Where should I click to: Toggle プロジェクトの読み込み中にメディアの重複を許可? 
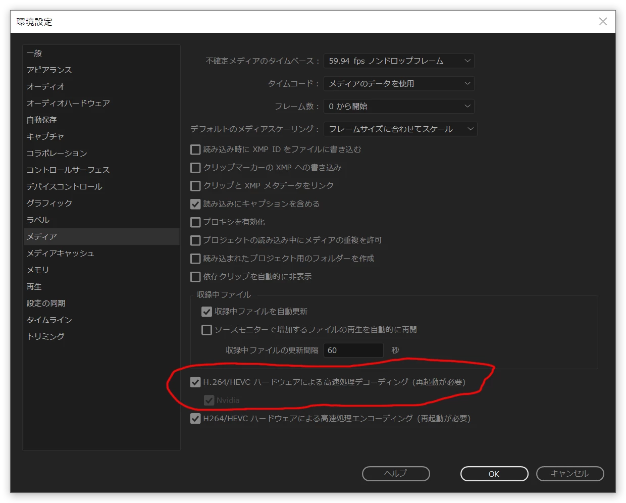tap(195, 240)
